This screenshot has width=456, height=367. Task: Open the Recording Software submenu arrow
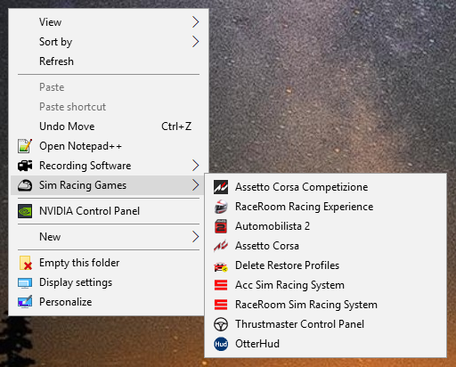(195, 166)
